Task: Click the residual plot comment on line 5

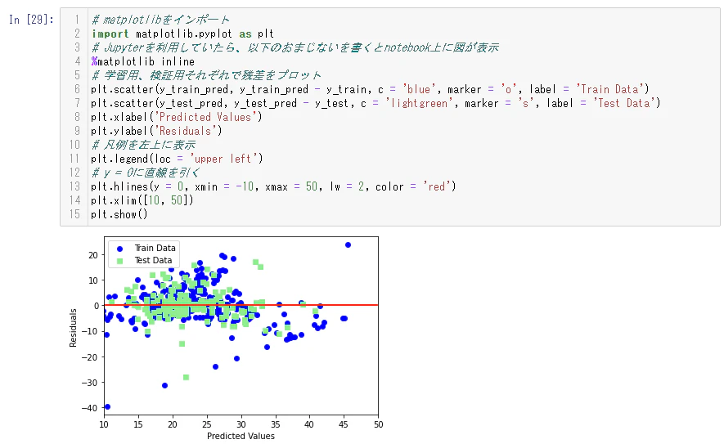Action: coord(206,75)
